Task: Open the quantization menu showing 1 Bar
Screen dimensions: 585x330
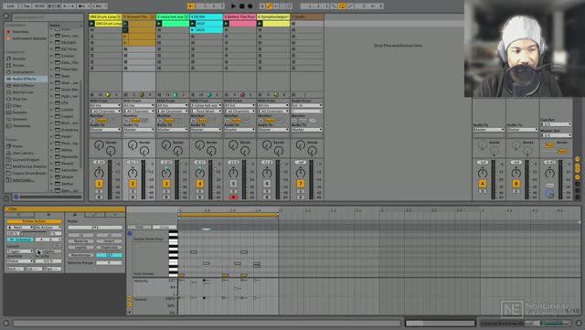Action: [x=100, y=6]
